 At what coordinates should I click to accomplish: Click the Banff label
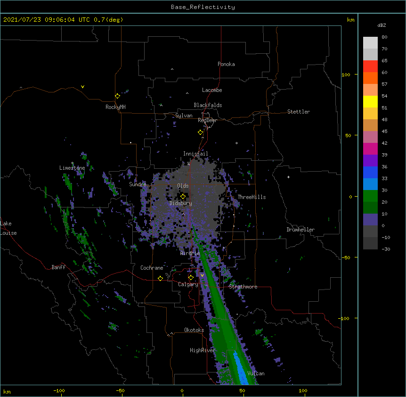pos(58,267)
